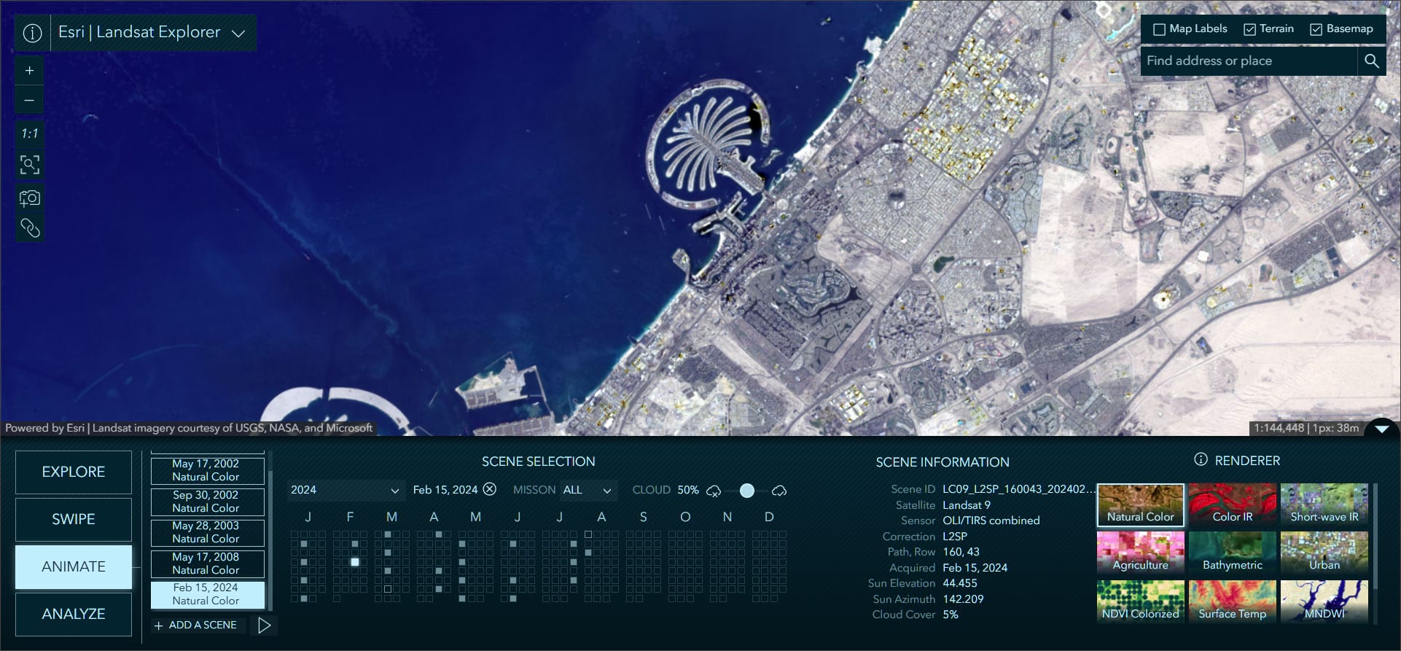1401x651 pixels.
Task: Capture a map screenshot
Action: pyautogui.click(x=29, y=198)
